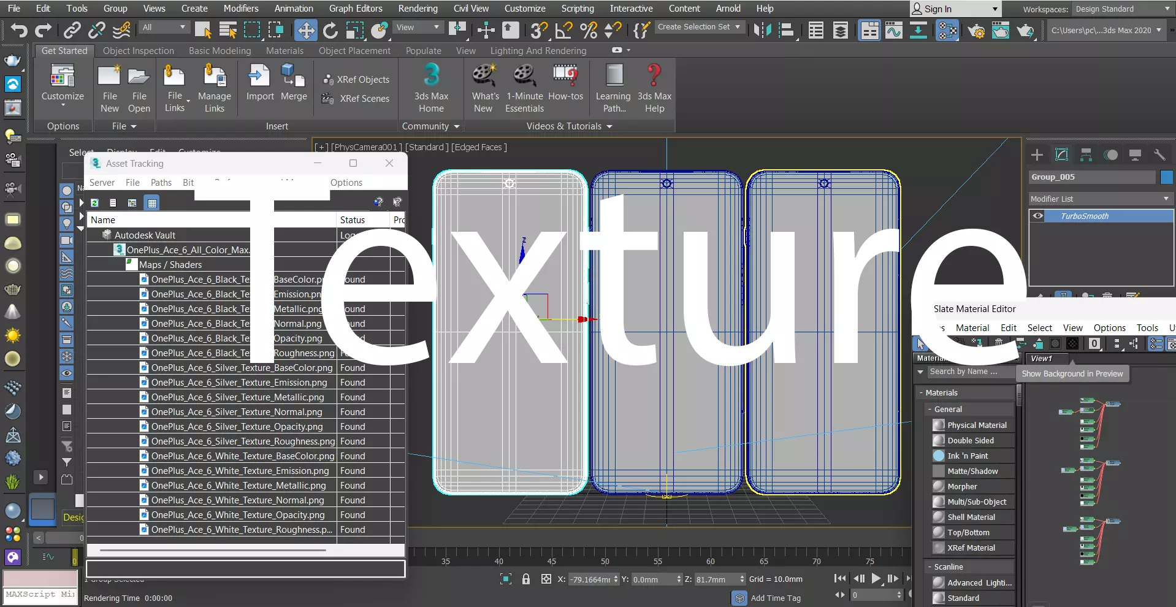Switch to the Create command panel
This screenshot has width=1176, height=607.
click(1037, 155)
